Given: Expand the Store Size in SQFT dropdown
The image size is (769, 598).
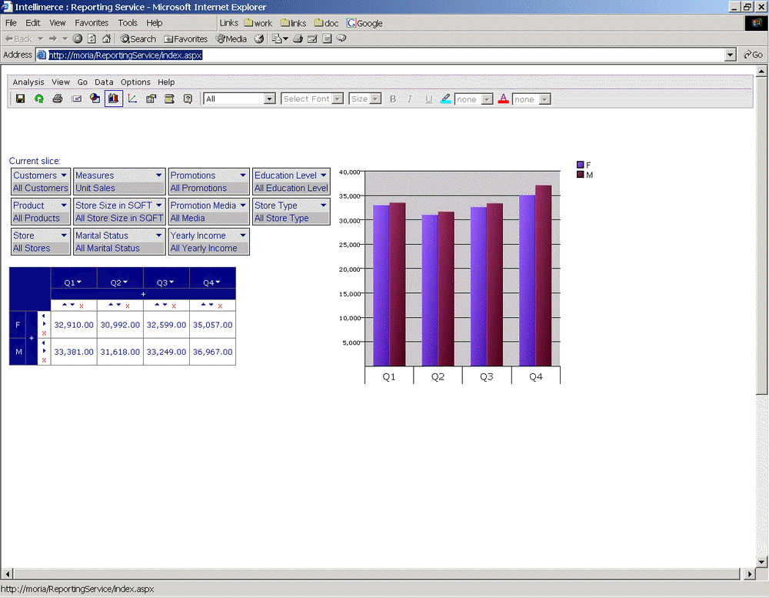Looking at the screenshot, I should pyautogui.click(x=159, y=205).
